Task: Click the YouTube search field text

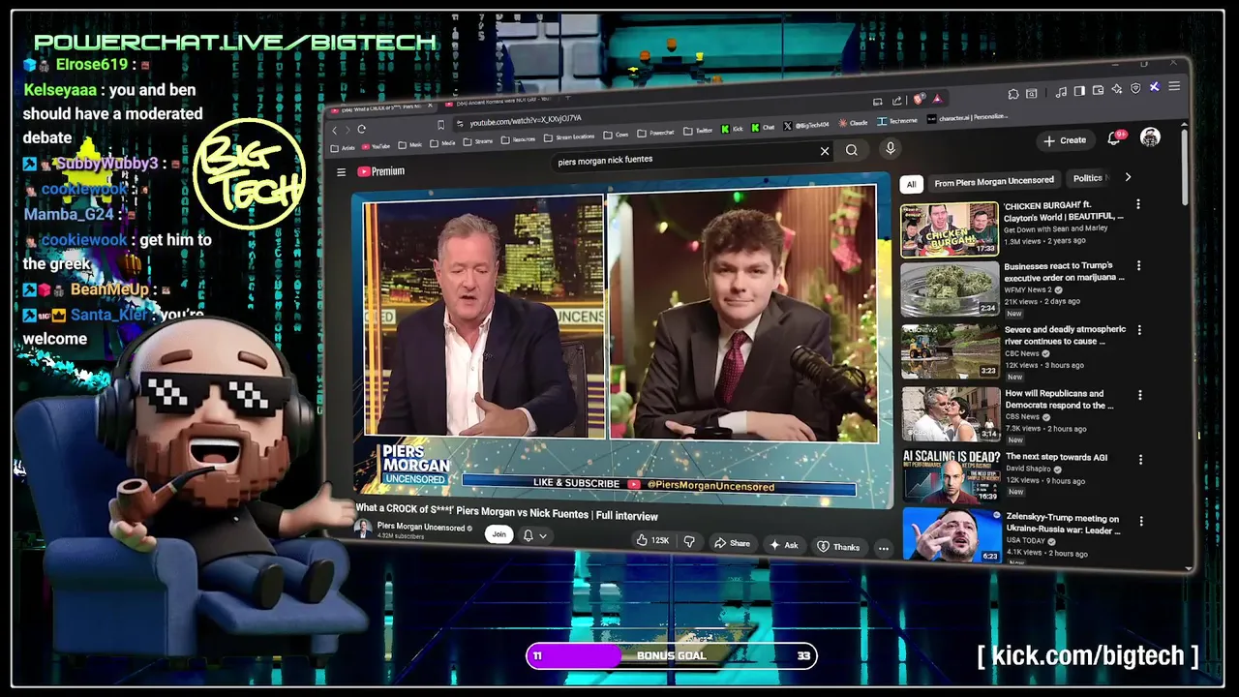Action: click(605, 161)
